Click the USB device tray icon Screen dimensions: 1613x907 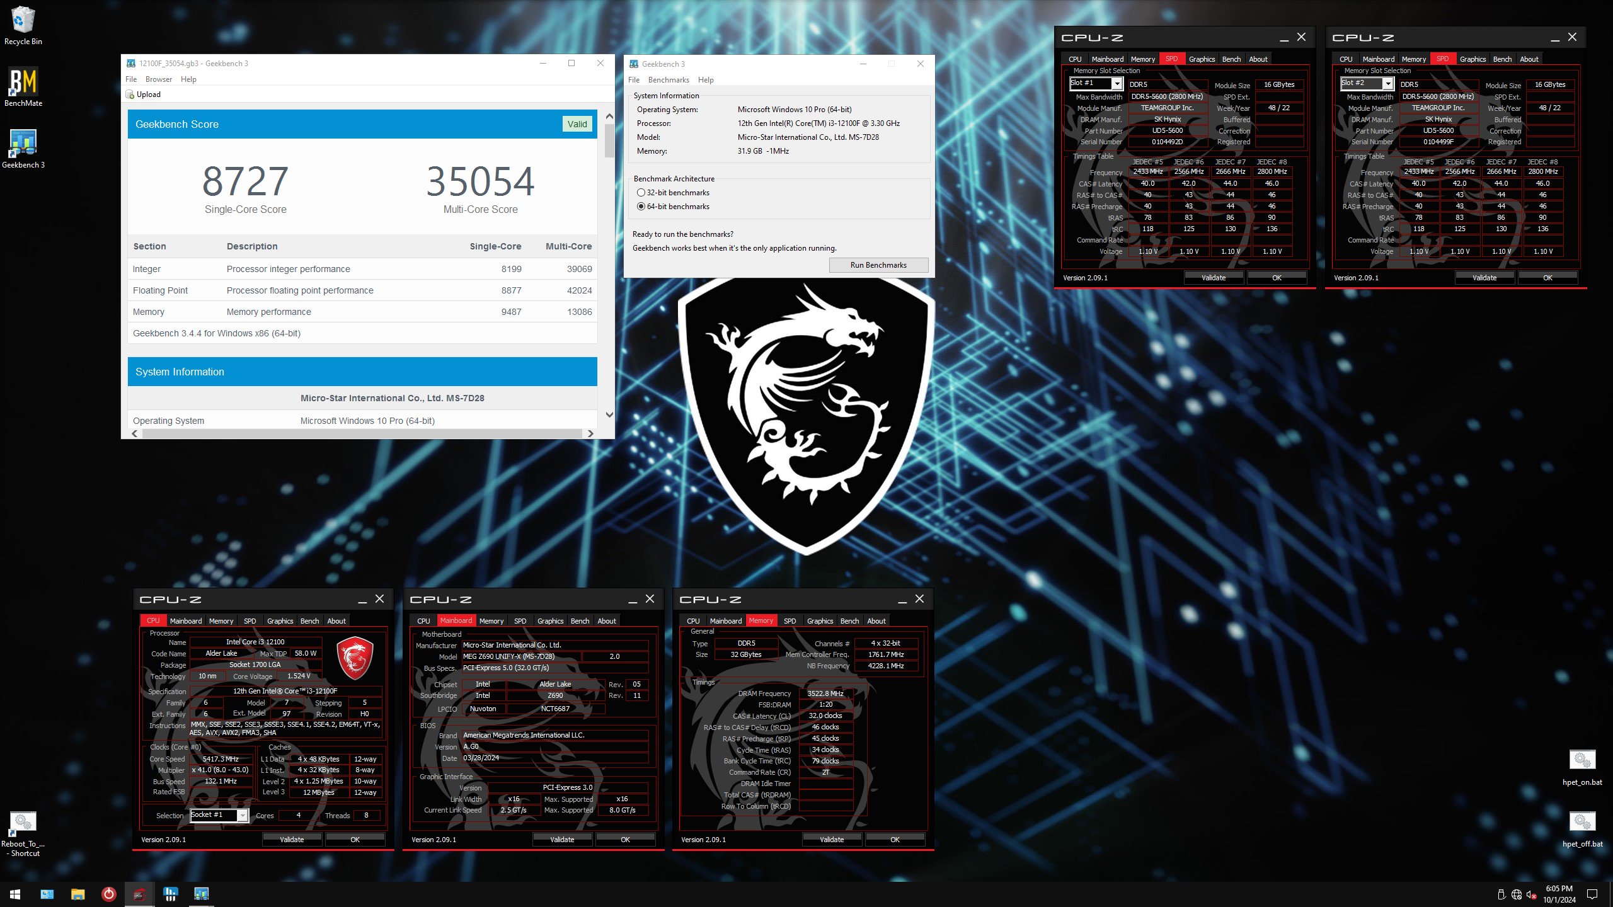[1501, 894]
